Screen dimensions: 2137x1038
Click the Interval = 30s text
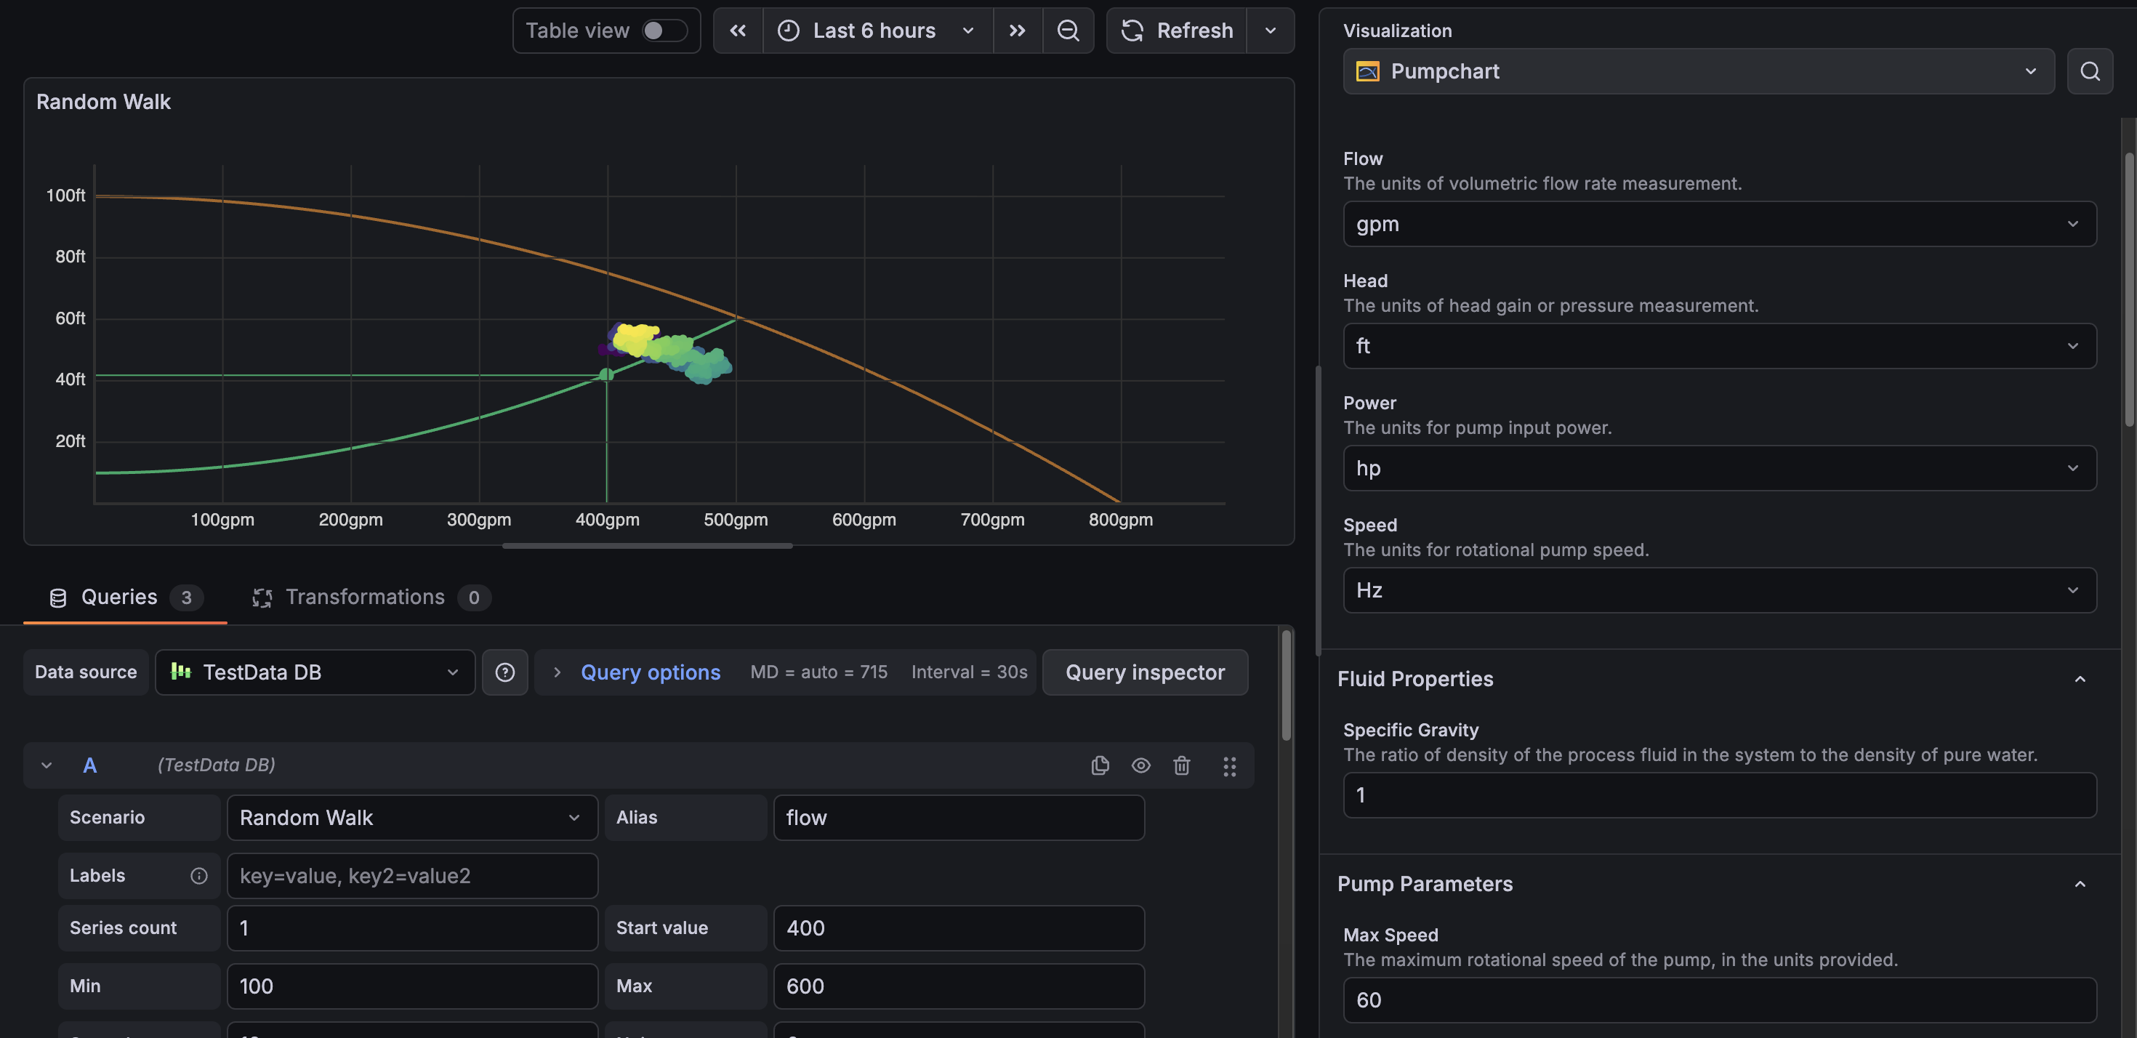969,672
